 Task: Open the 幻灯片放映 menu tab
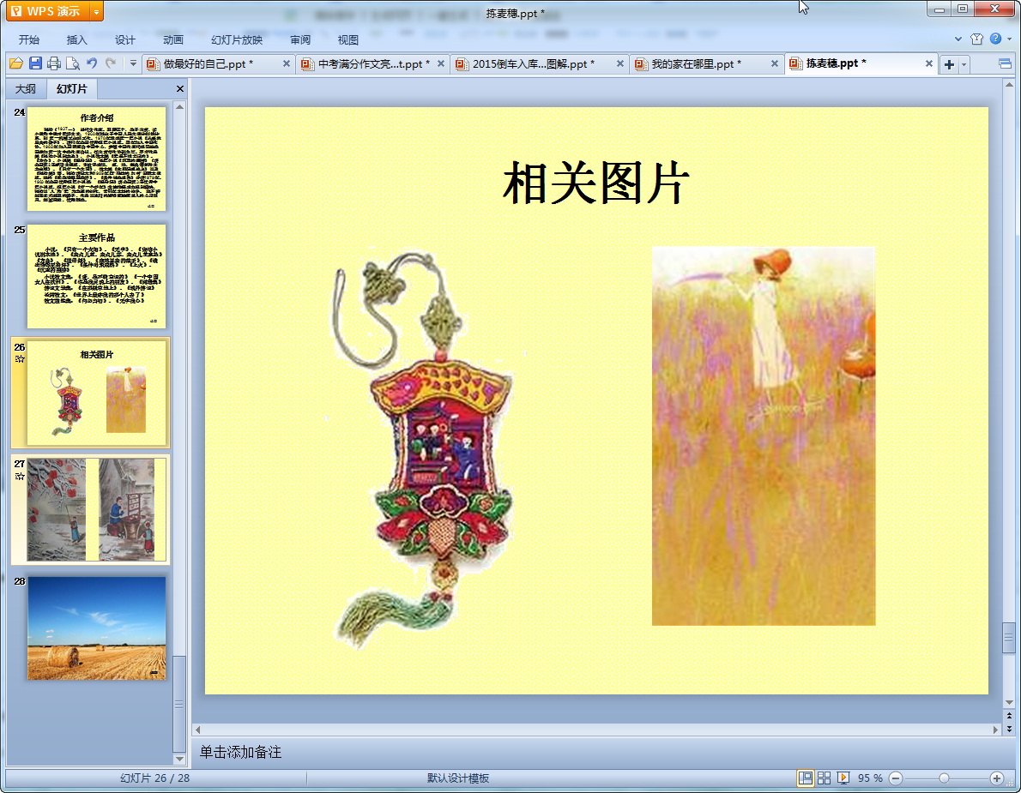(x=237, y=39)
